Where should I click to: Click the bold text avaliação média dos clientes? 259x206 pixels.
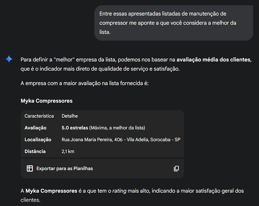coord(214,60)
